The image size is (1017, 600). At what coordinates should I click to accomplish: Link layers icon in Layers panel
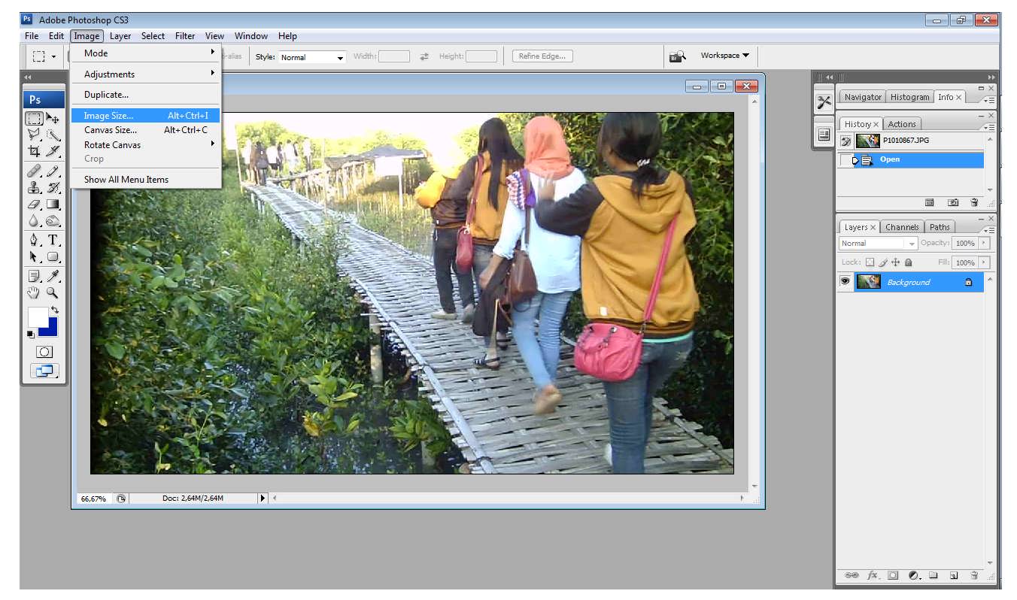(x=852, y=575)
